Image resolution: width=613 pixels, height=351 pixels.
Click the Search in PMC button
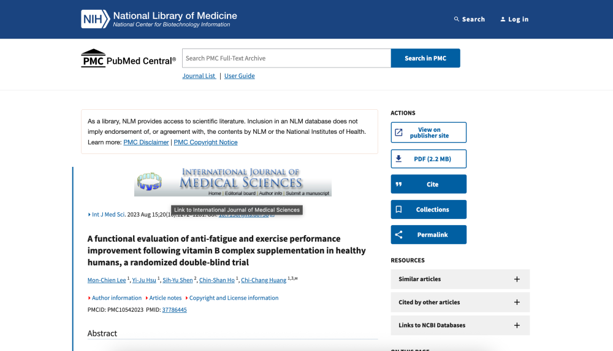tap(425, 58)
